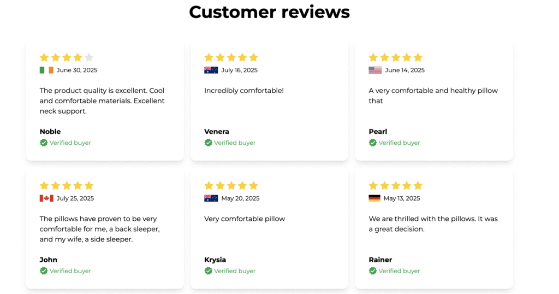Click the German flag on Rainer's review
This screenshot has height=294, width=559.
374,198
